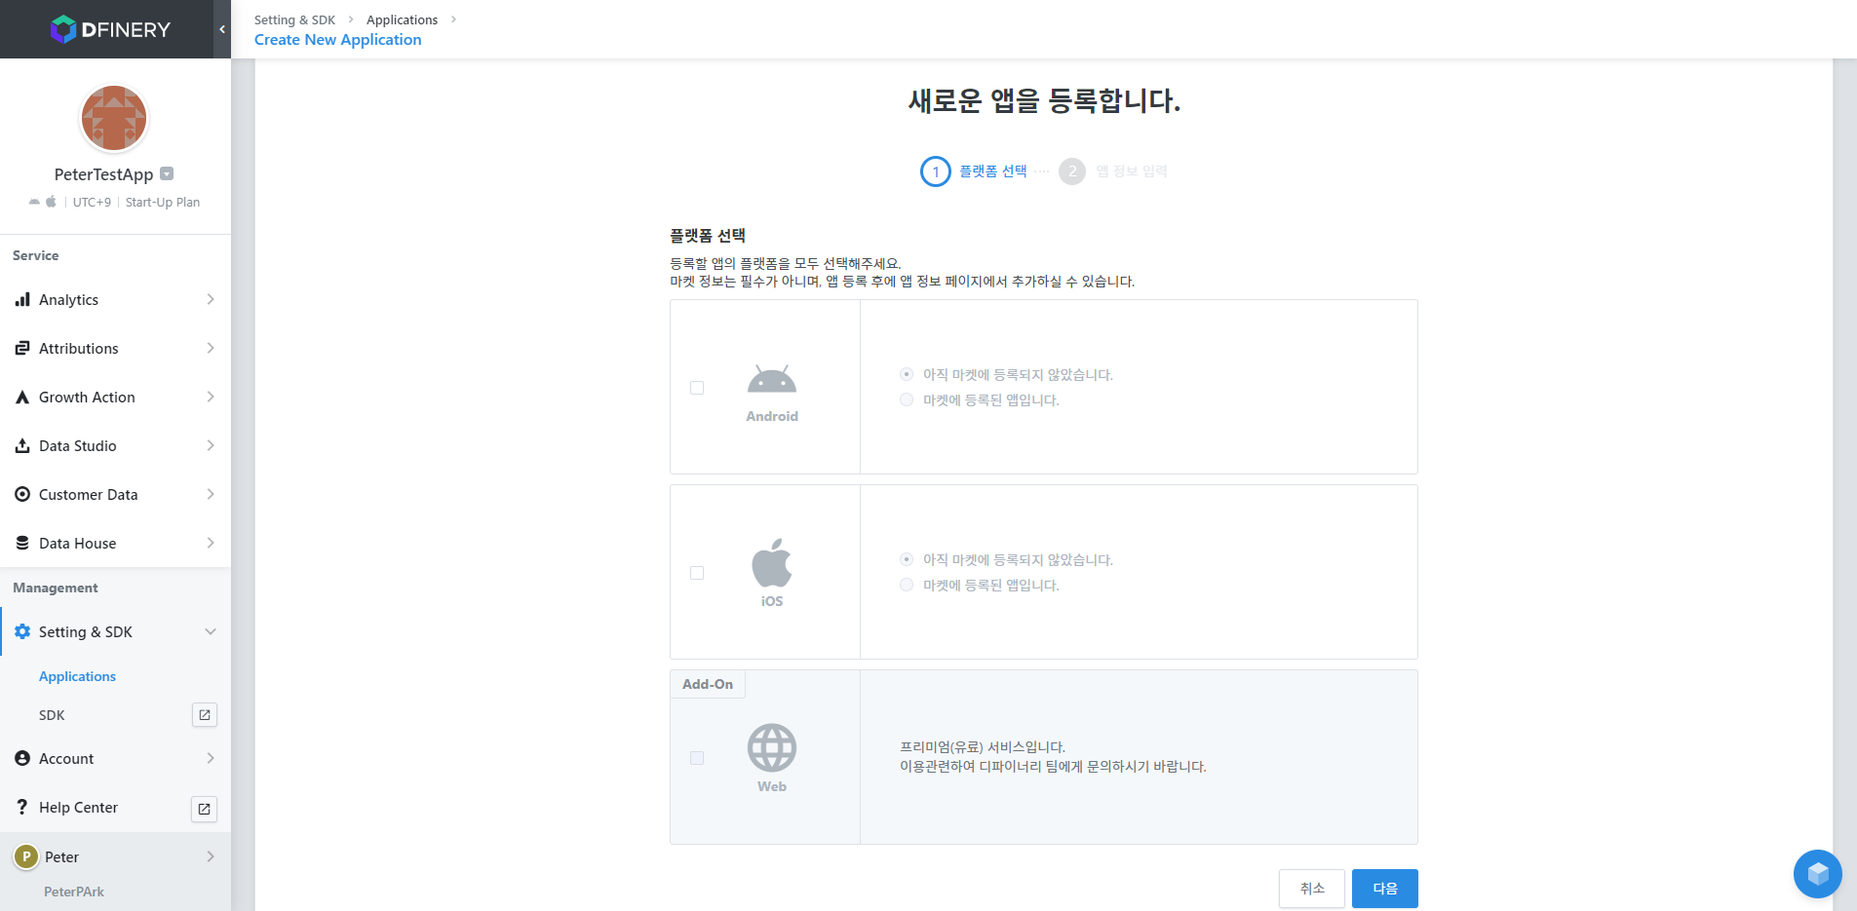1857x911 pixels.
Task: Click the Peter user avatar badge
Action: click(26, 856)
